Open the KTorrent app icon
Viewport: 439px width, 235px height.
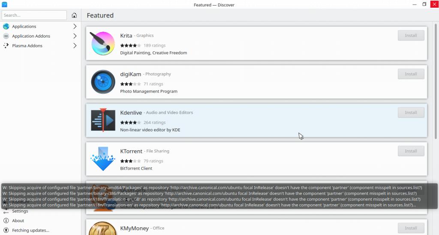tap(103, 159)
